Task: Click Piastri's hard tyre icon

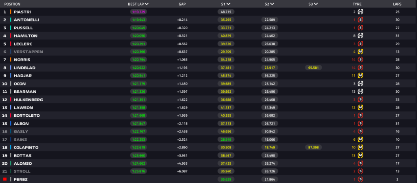Action: (360, 12)
